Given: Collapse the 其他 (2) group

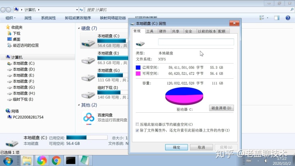Looking at the screenshot, I should 79,105.
